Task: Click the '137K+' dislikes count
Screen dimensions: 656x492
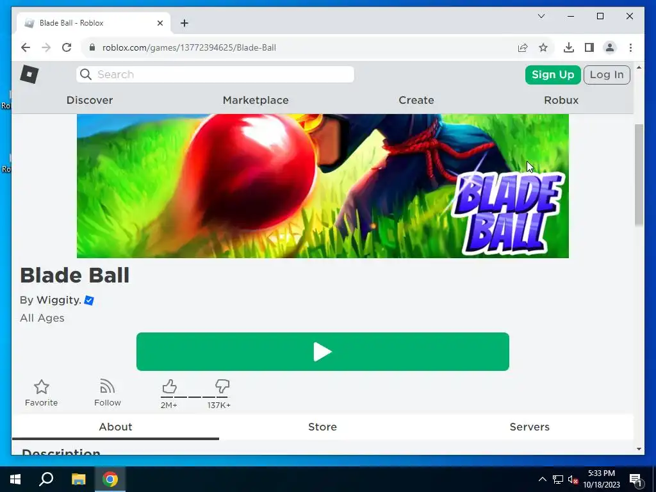Action: coord(219,405)
